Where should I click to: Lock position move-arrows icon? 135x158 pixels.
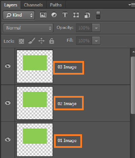pyautogui.click(x=42, y=41)
